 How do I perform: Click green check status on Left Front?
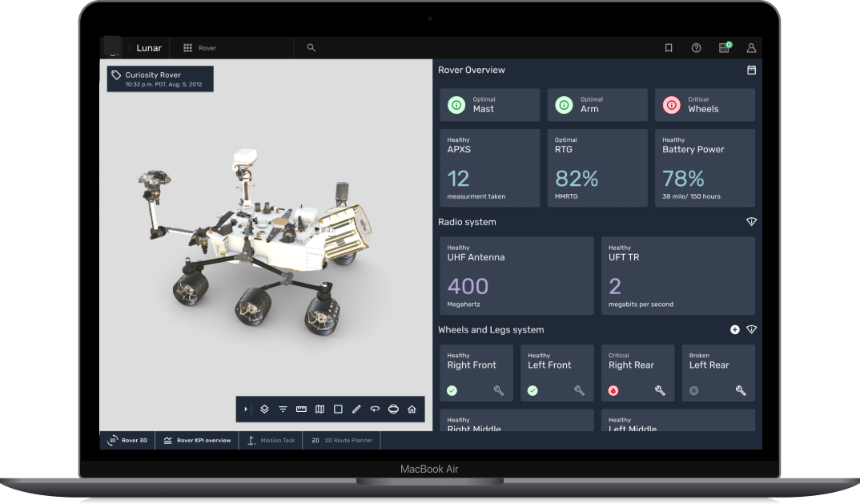532,390
